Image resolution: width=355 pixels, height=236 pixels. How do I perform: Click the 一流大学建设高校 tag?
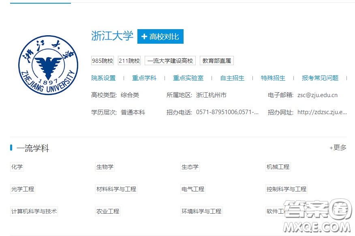[x=170, y=61]
